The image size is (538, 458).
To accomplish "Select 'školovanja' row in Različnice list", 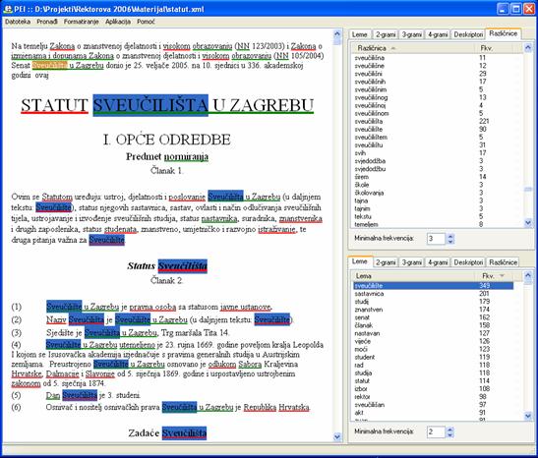I will tap(434, 193).
